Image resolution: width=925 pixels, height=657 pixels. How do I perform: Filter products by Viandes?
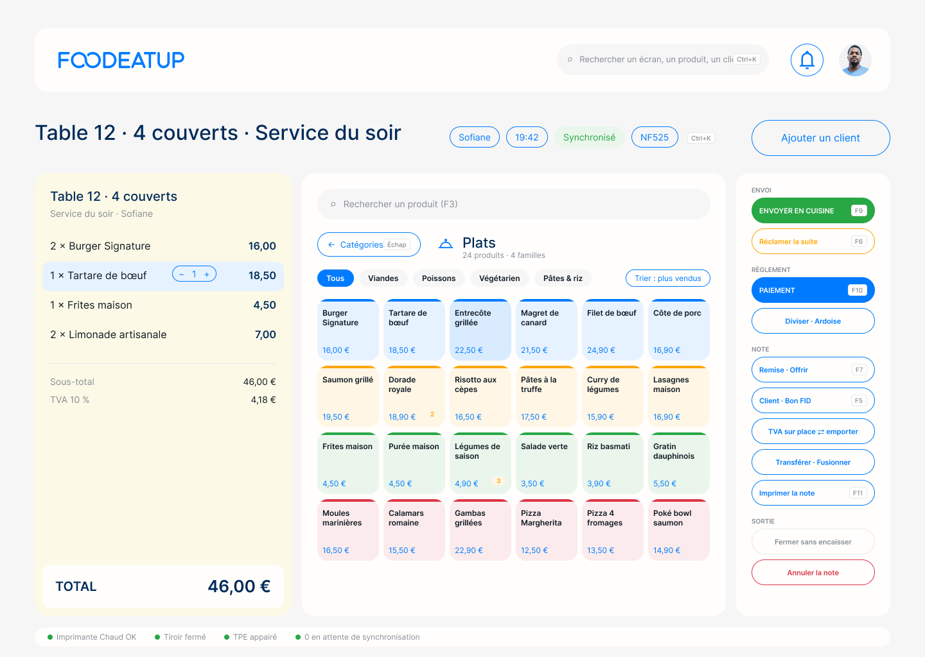[x=383, y=278]
